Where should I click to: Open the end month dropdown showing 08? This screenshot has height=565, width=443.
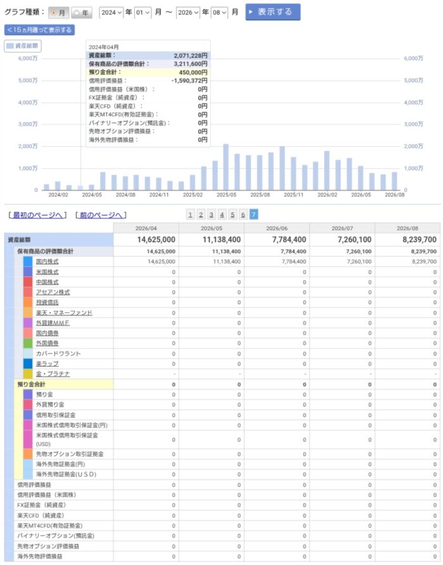(220, 13)
